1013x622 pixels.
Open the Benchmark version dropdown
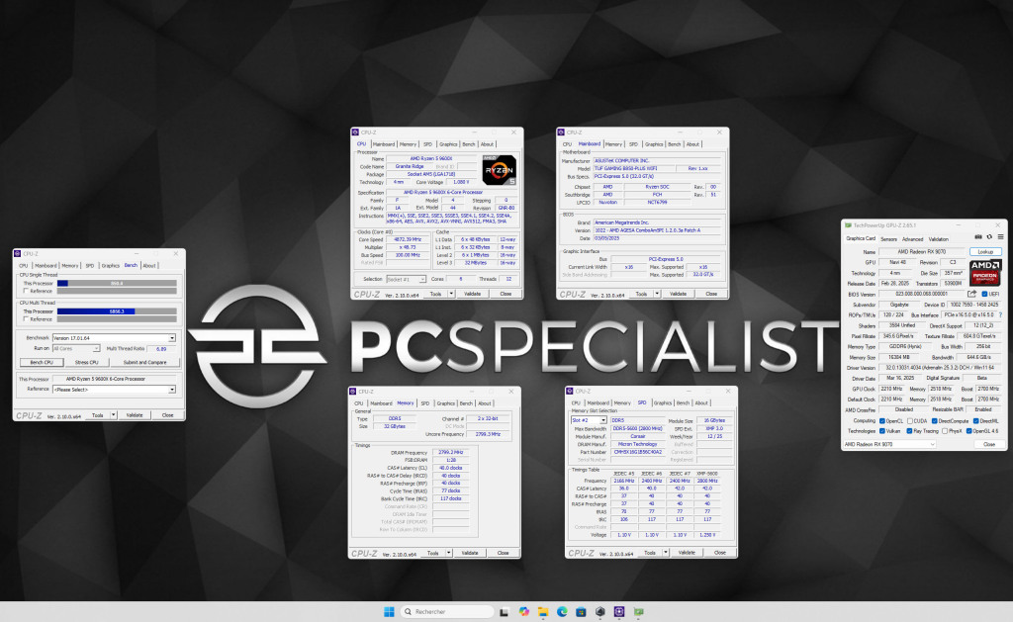point(115,338)
